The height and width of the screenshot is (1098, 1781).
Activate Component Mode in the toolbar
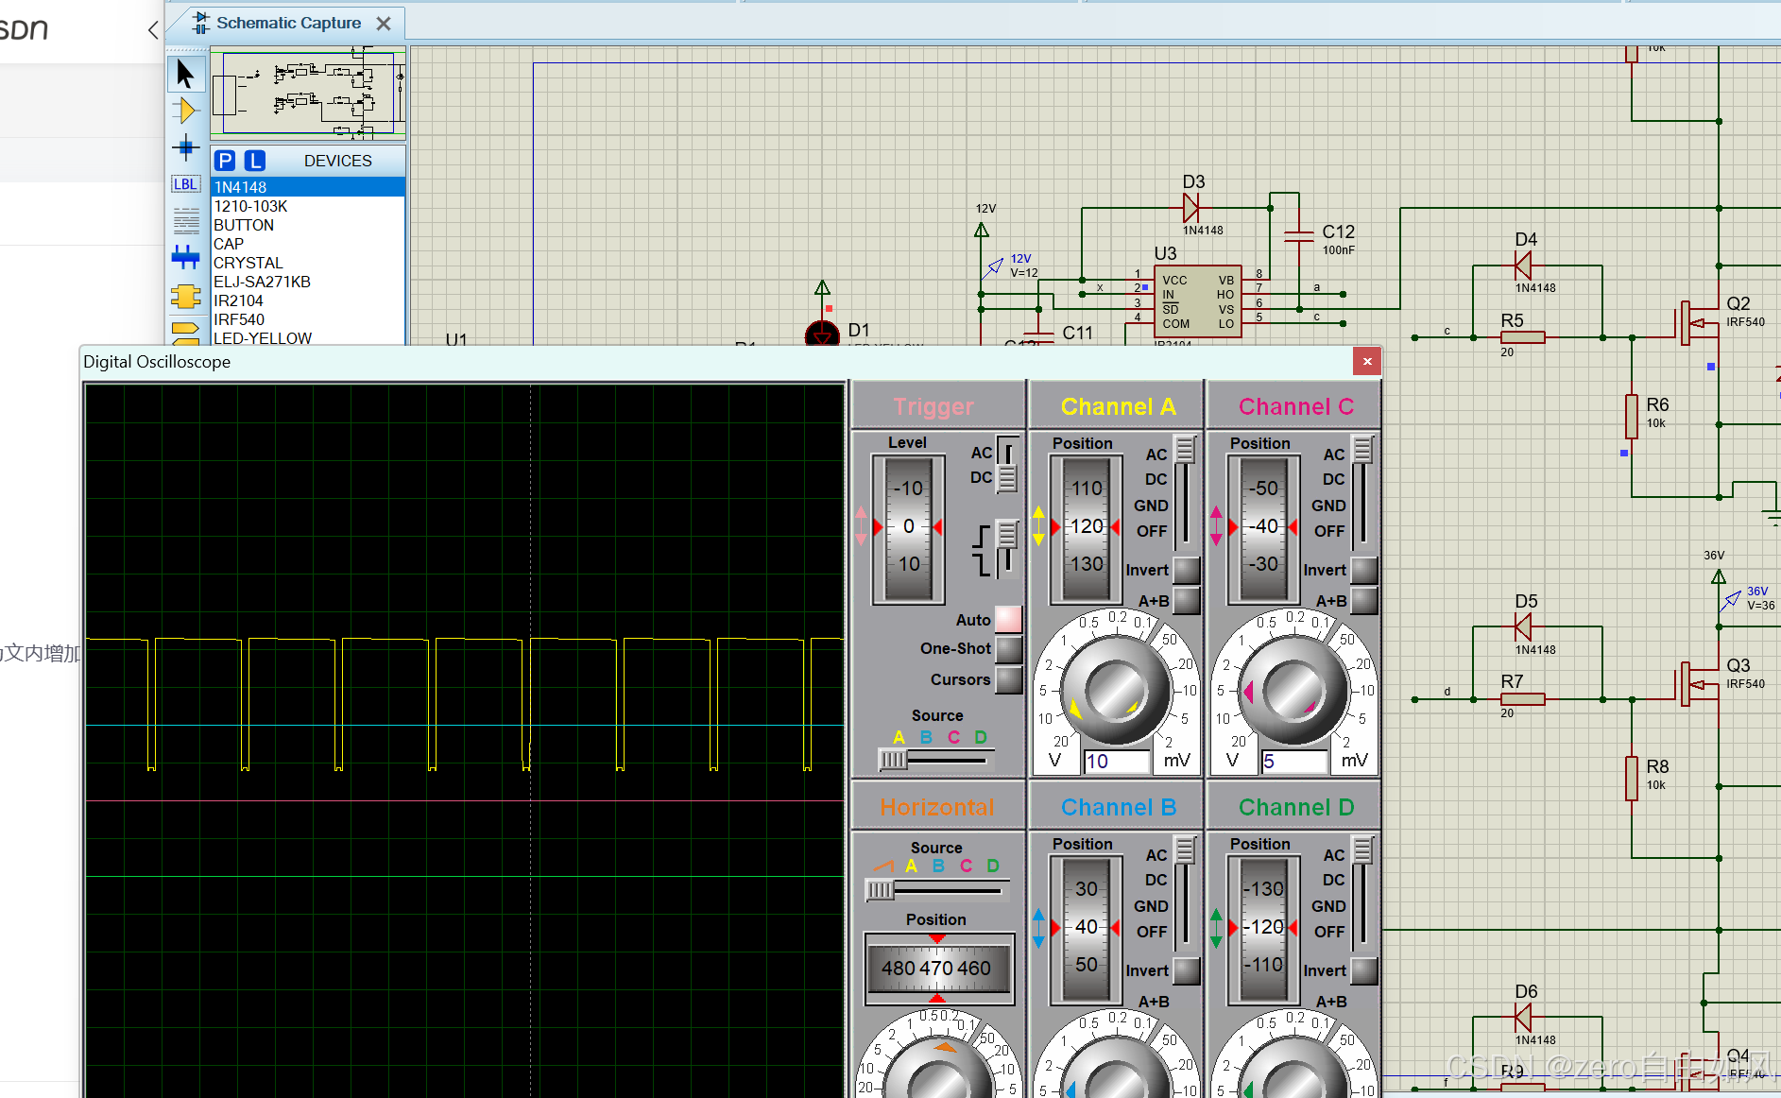(x=186, y=110)
